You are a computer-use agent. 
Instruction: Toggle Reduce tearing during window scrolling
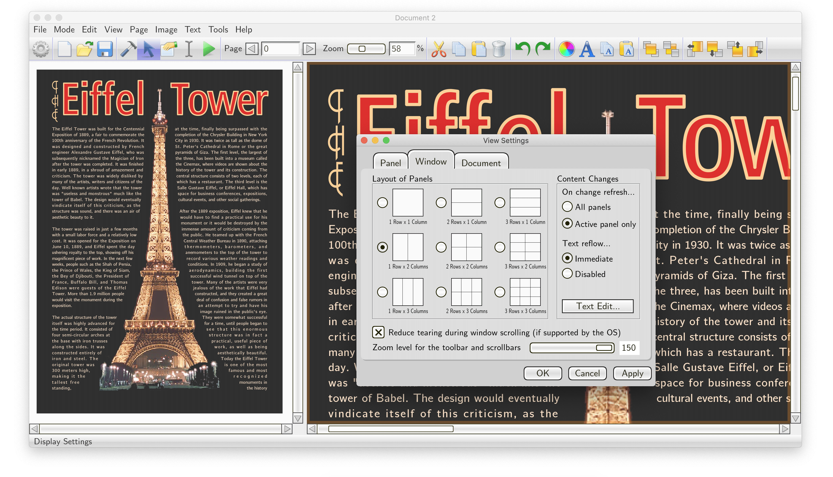(378, 333)
